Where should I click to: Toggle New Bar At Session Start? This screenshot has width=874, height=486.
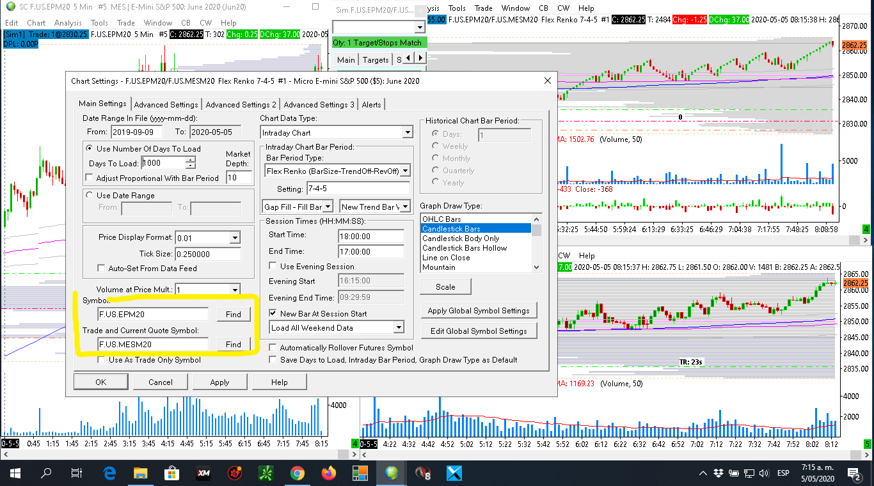(x=273, y=313)
